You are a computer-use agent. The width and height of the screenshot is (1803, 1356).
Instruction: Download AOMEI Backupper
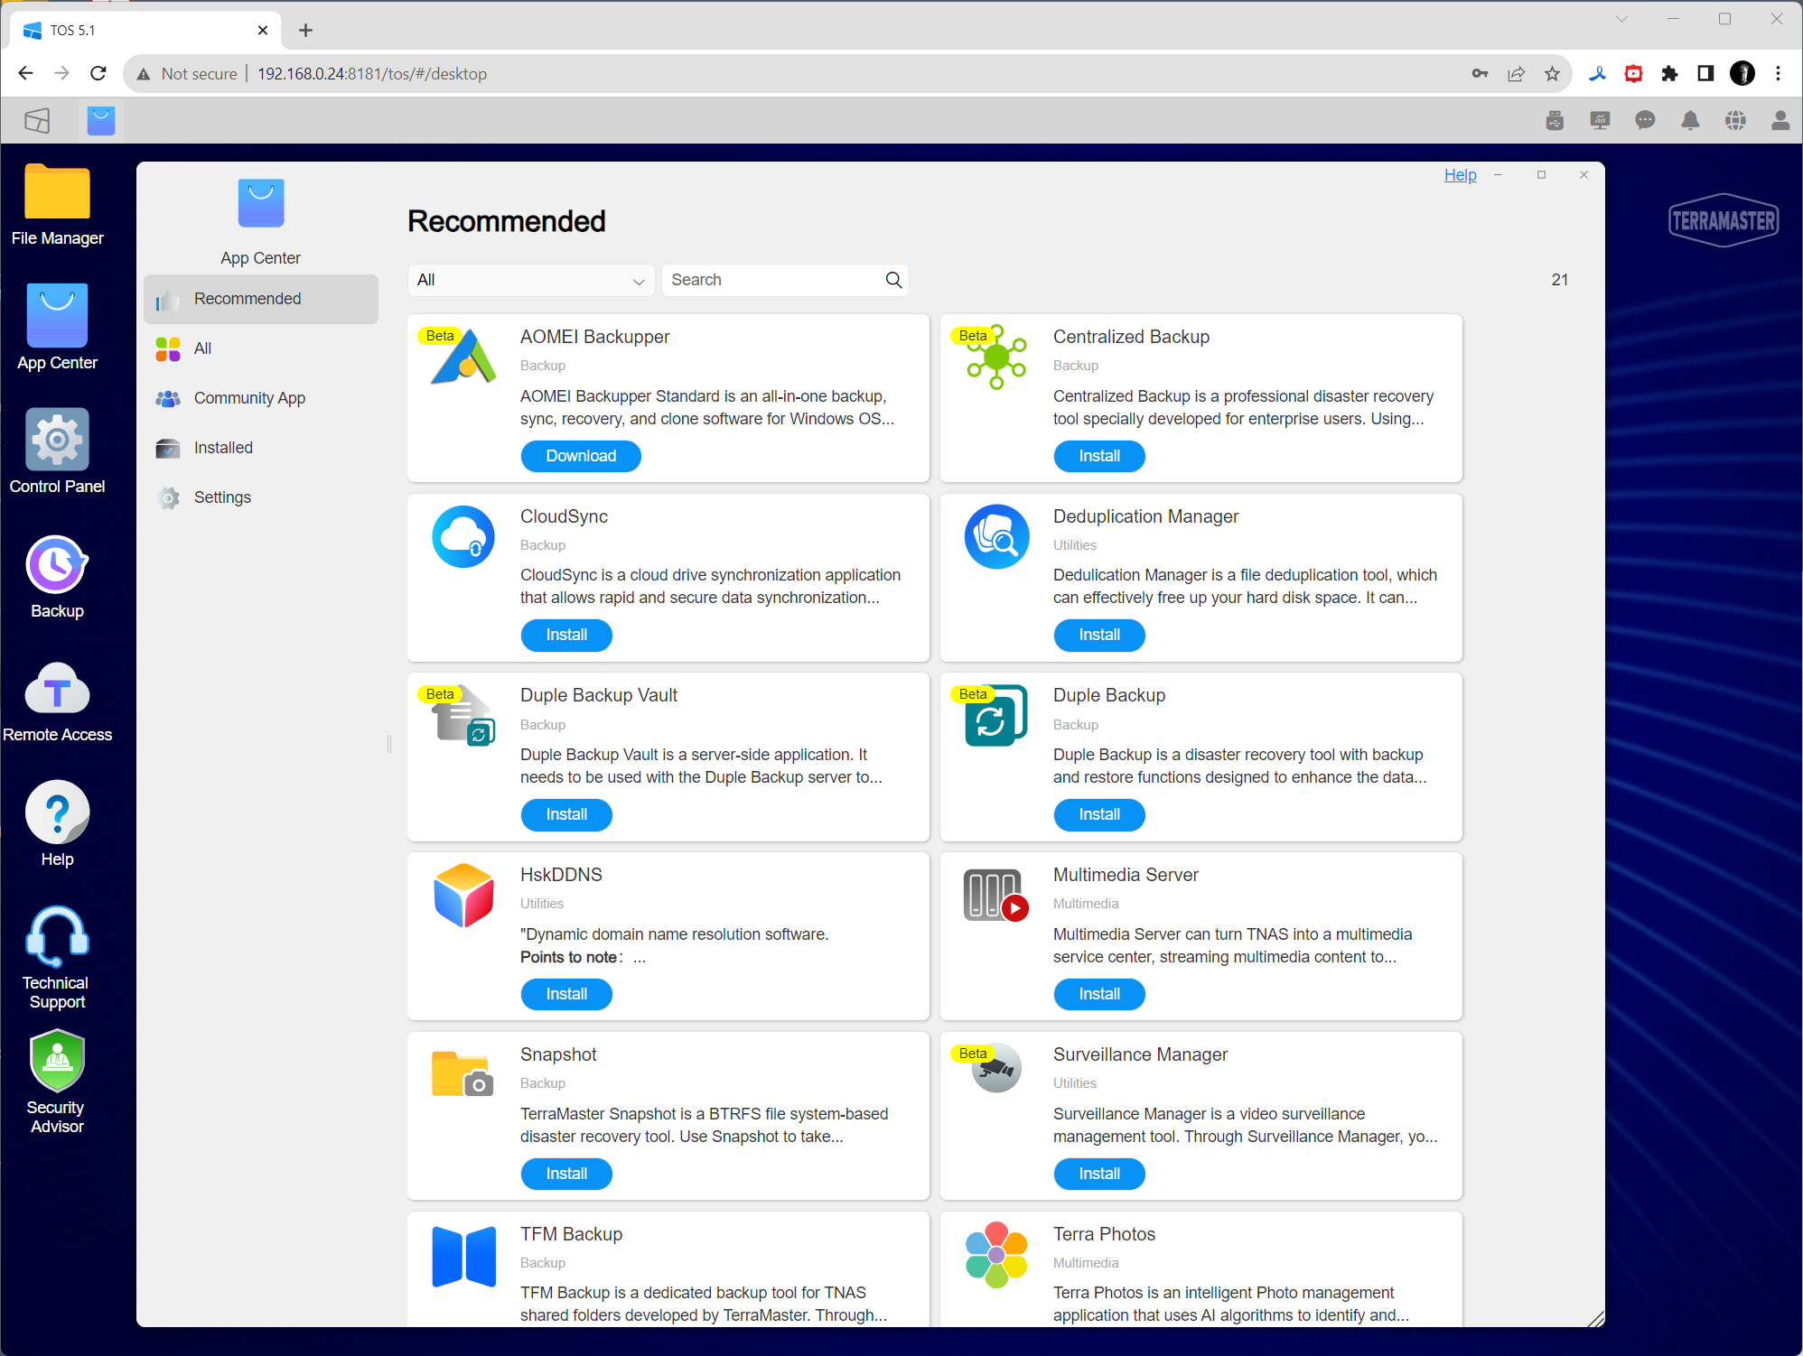pyautogui.click(x=581, y=456)
